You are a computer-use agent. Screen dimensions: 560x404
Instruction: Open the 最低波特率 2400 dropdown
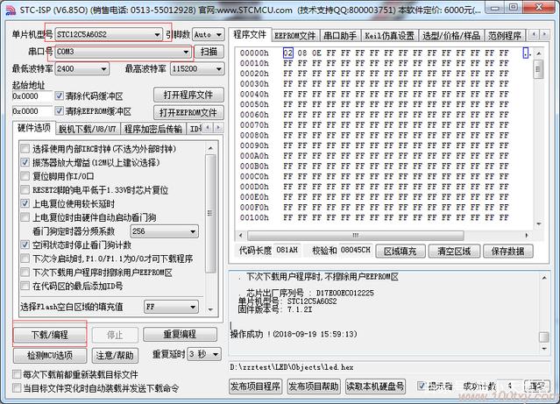(82, 68)
